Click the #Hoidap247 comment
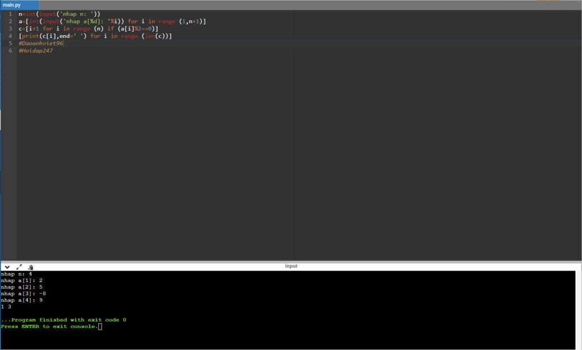This screenshot has height=350, width=582. tap(36, 50)
